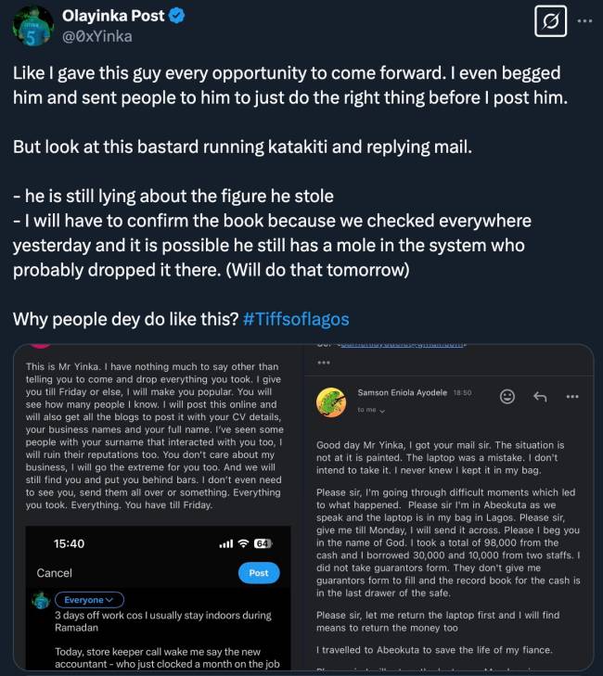Click the #Tiffsoflagos hashtag

296,319
